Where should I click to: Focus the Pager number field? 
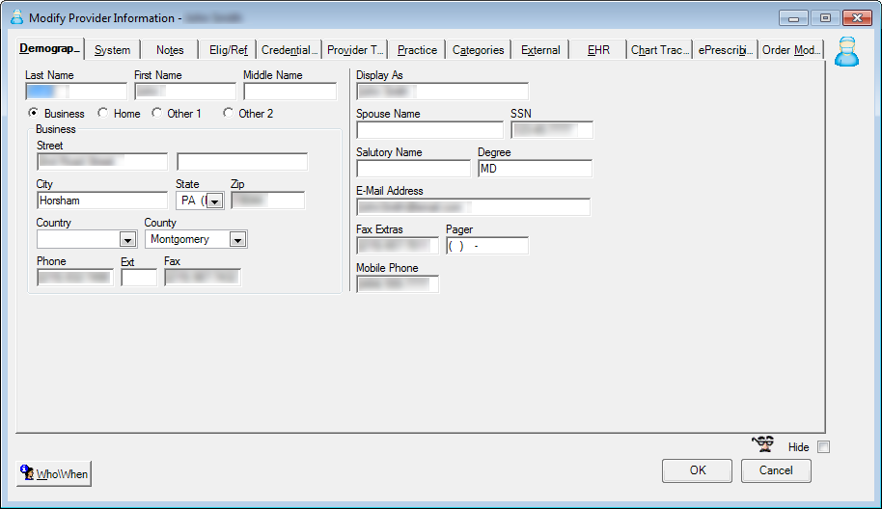click(x=487, y=246)
